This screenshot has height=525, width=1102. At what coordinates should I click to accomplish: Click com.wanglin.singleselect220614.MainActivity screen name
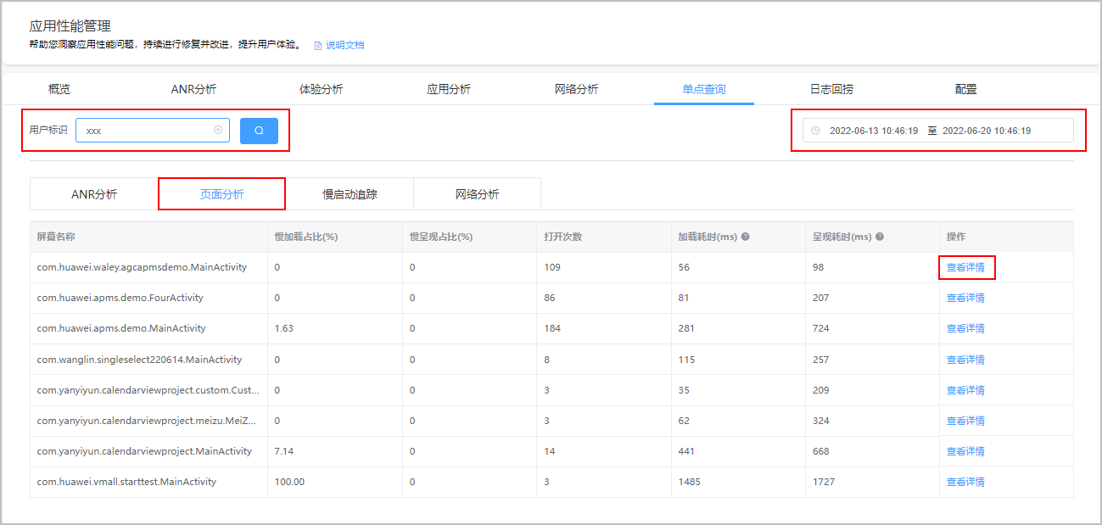coord(139,360)
